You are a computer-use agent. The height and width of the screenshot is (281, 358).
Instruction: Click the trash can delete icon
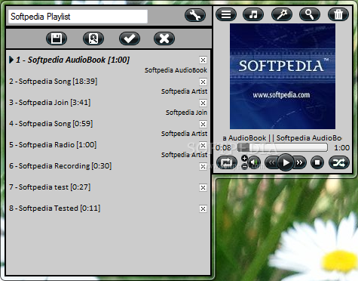tap(338, 14)
